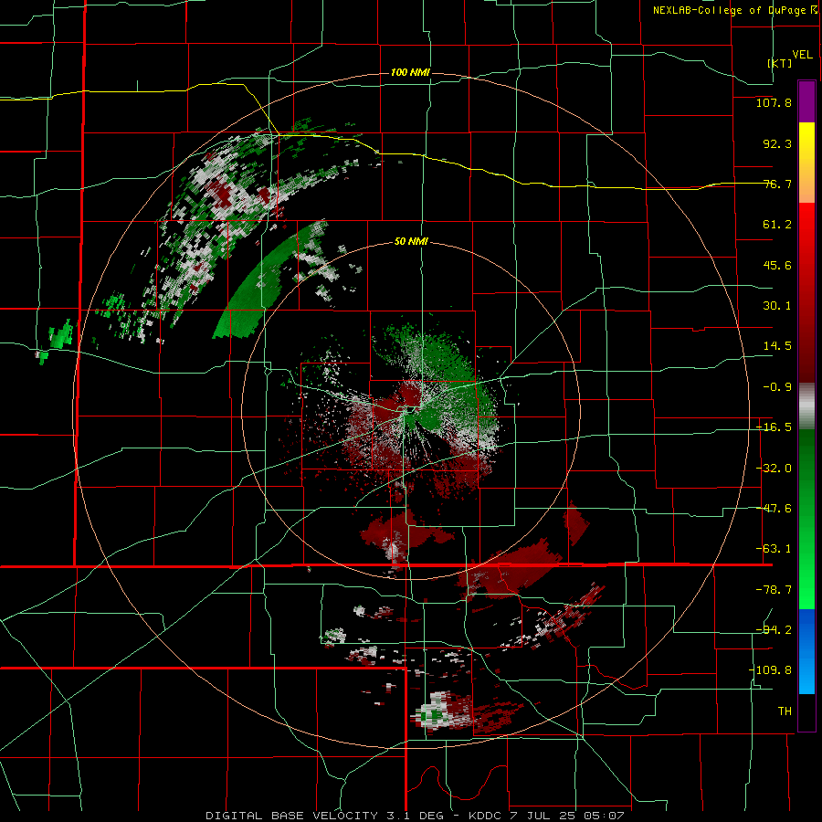Select the 76.7 velocity scale value

(x=777, y=184)
